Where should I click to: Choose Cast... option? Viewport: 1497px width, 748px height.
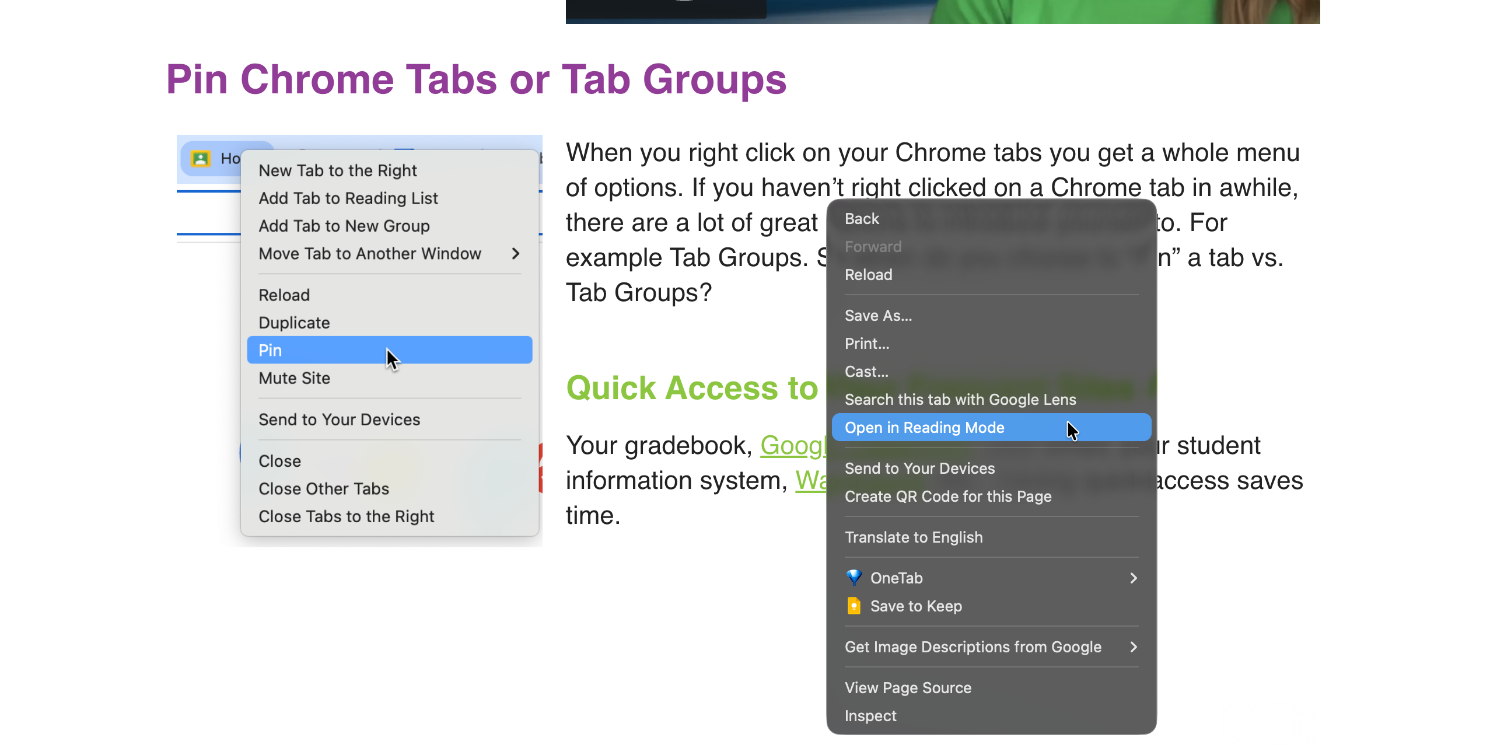click(866, 372)
